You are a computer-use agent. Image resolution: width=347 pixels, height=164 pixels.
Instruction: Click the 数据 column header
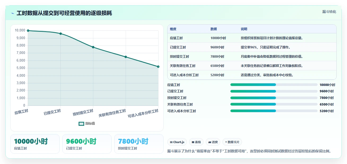214,29
